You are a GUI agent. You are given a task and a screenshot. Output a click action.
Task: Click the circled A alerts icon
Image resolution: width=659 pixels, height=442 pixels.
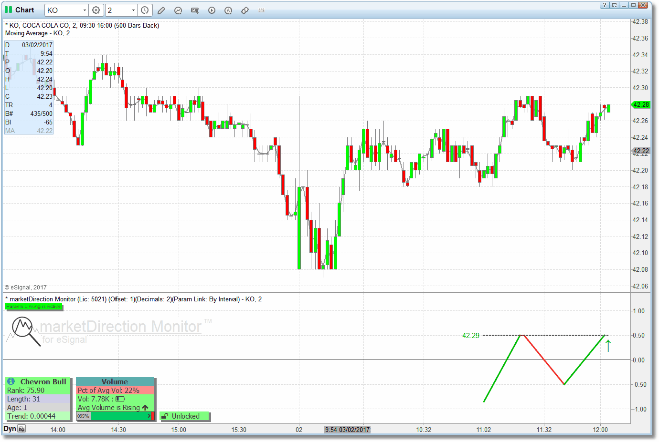(228, 10)
